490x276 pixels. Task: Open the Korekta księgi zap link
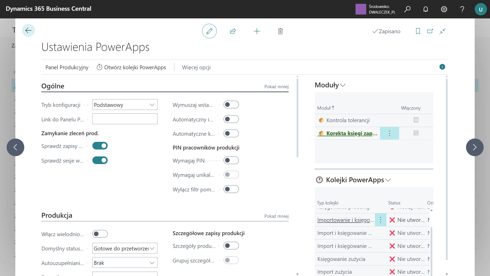tap(351, 133)
